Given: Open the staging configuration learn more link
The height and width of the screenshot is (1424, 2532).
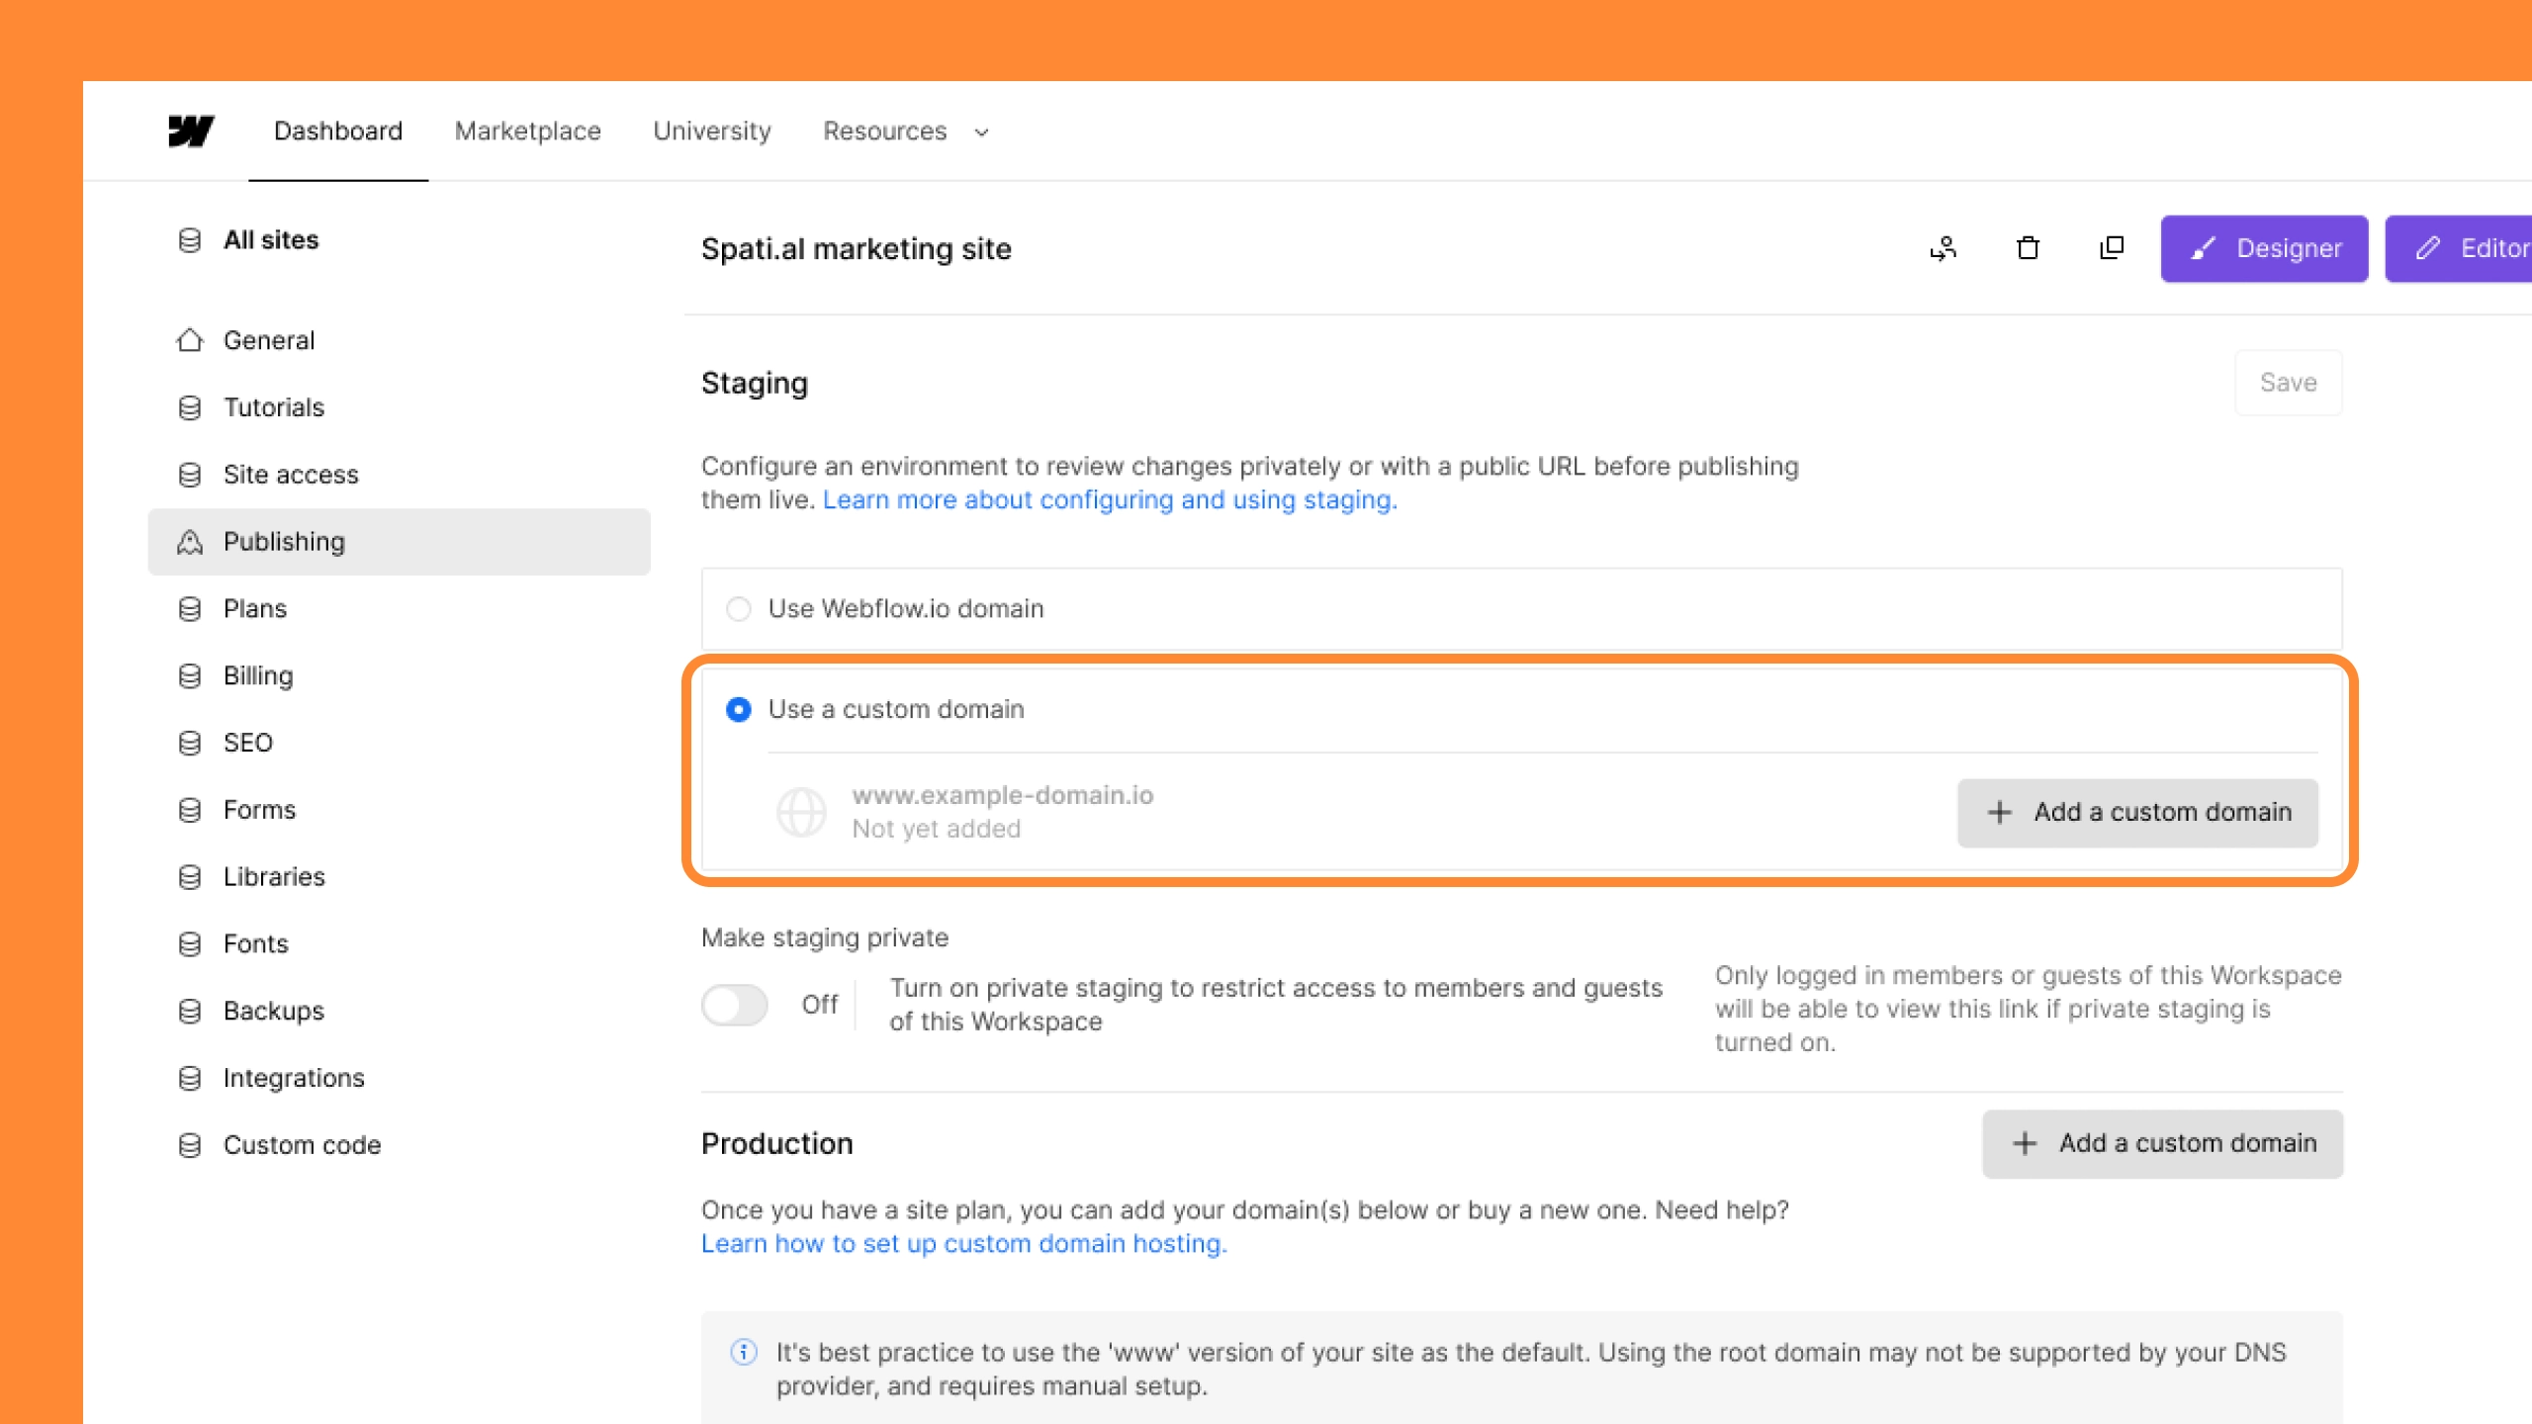Looking at the screenshot, I should click(x=1110, y=499).
